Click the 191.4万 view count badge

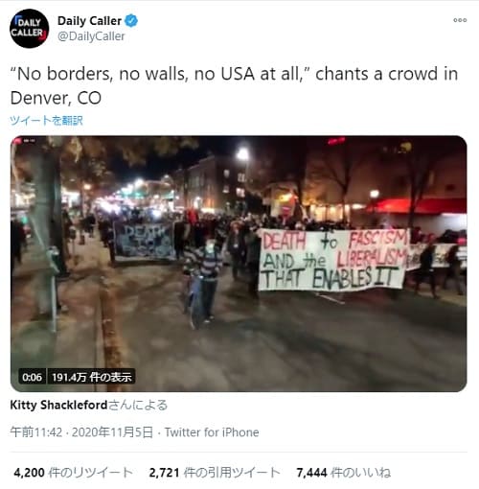91,377
